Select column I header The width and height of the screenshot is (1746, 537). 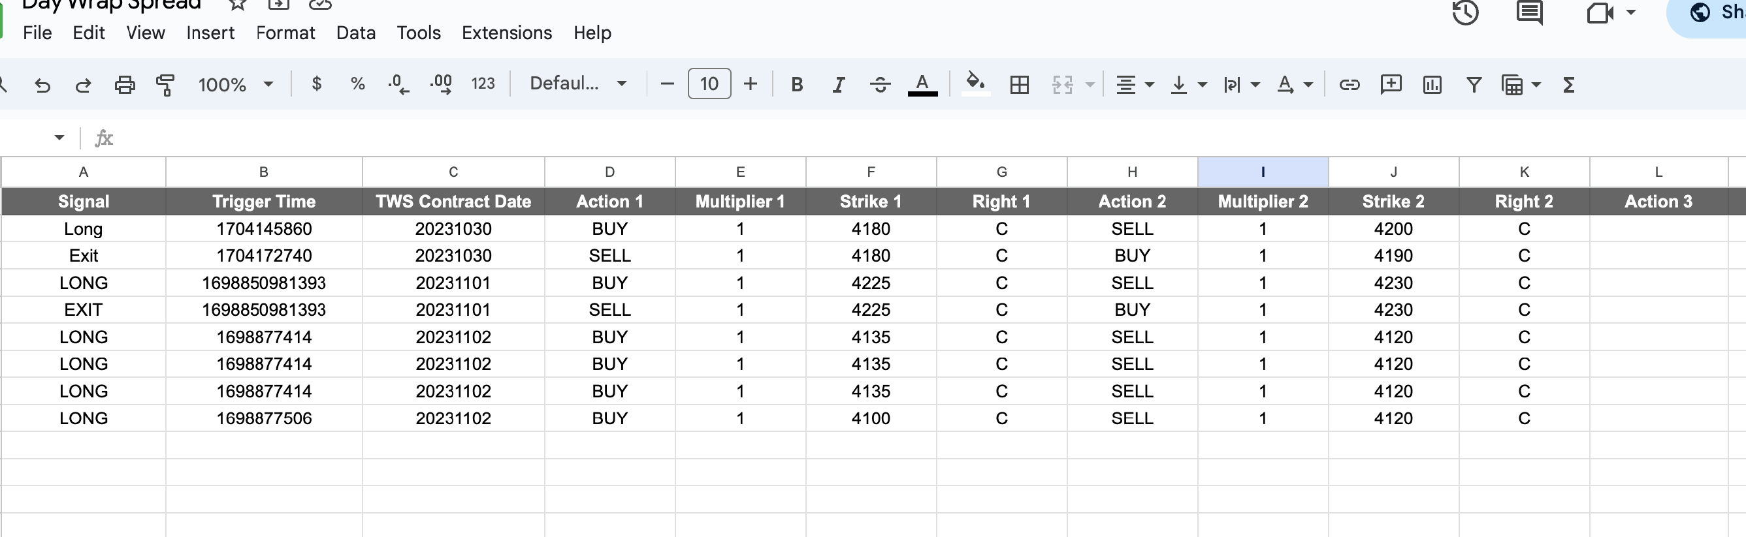coord(1263,172)
